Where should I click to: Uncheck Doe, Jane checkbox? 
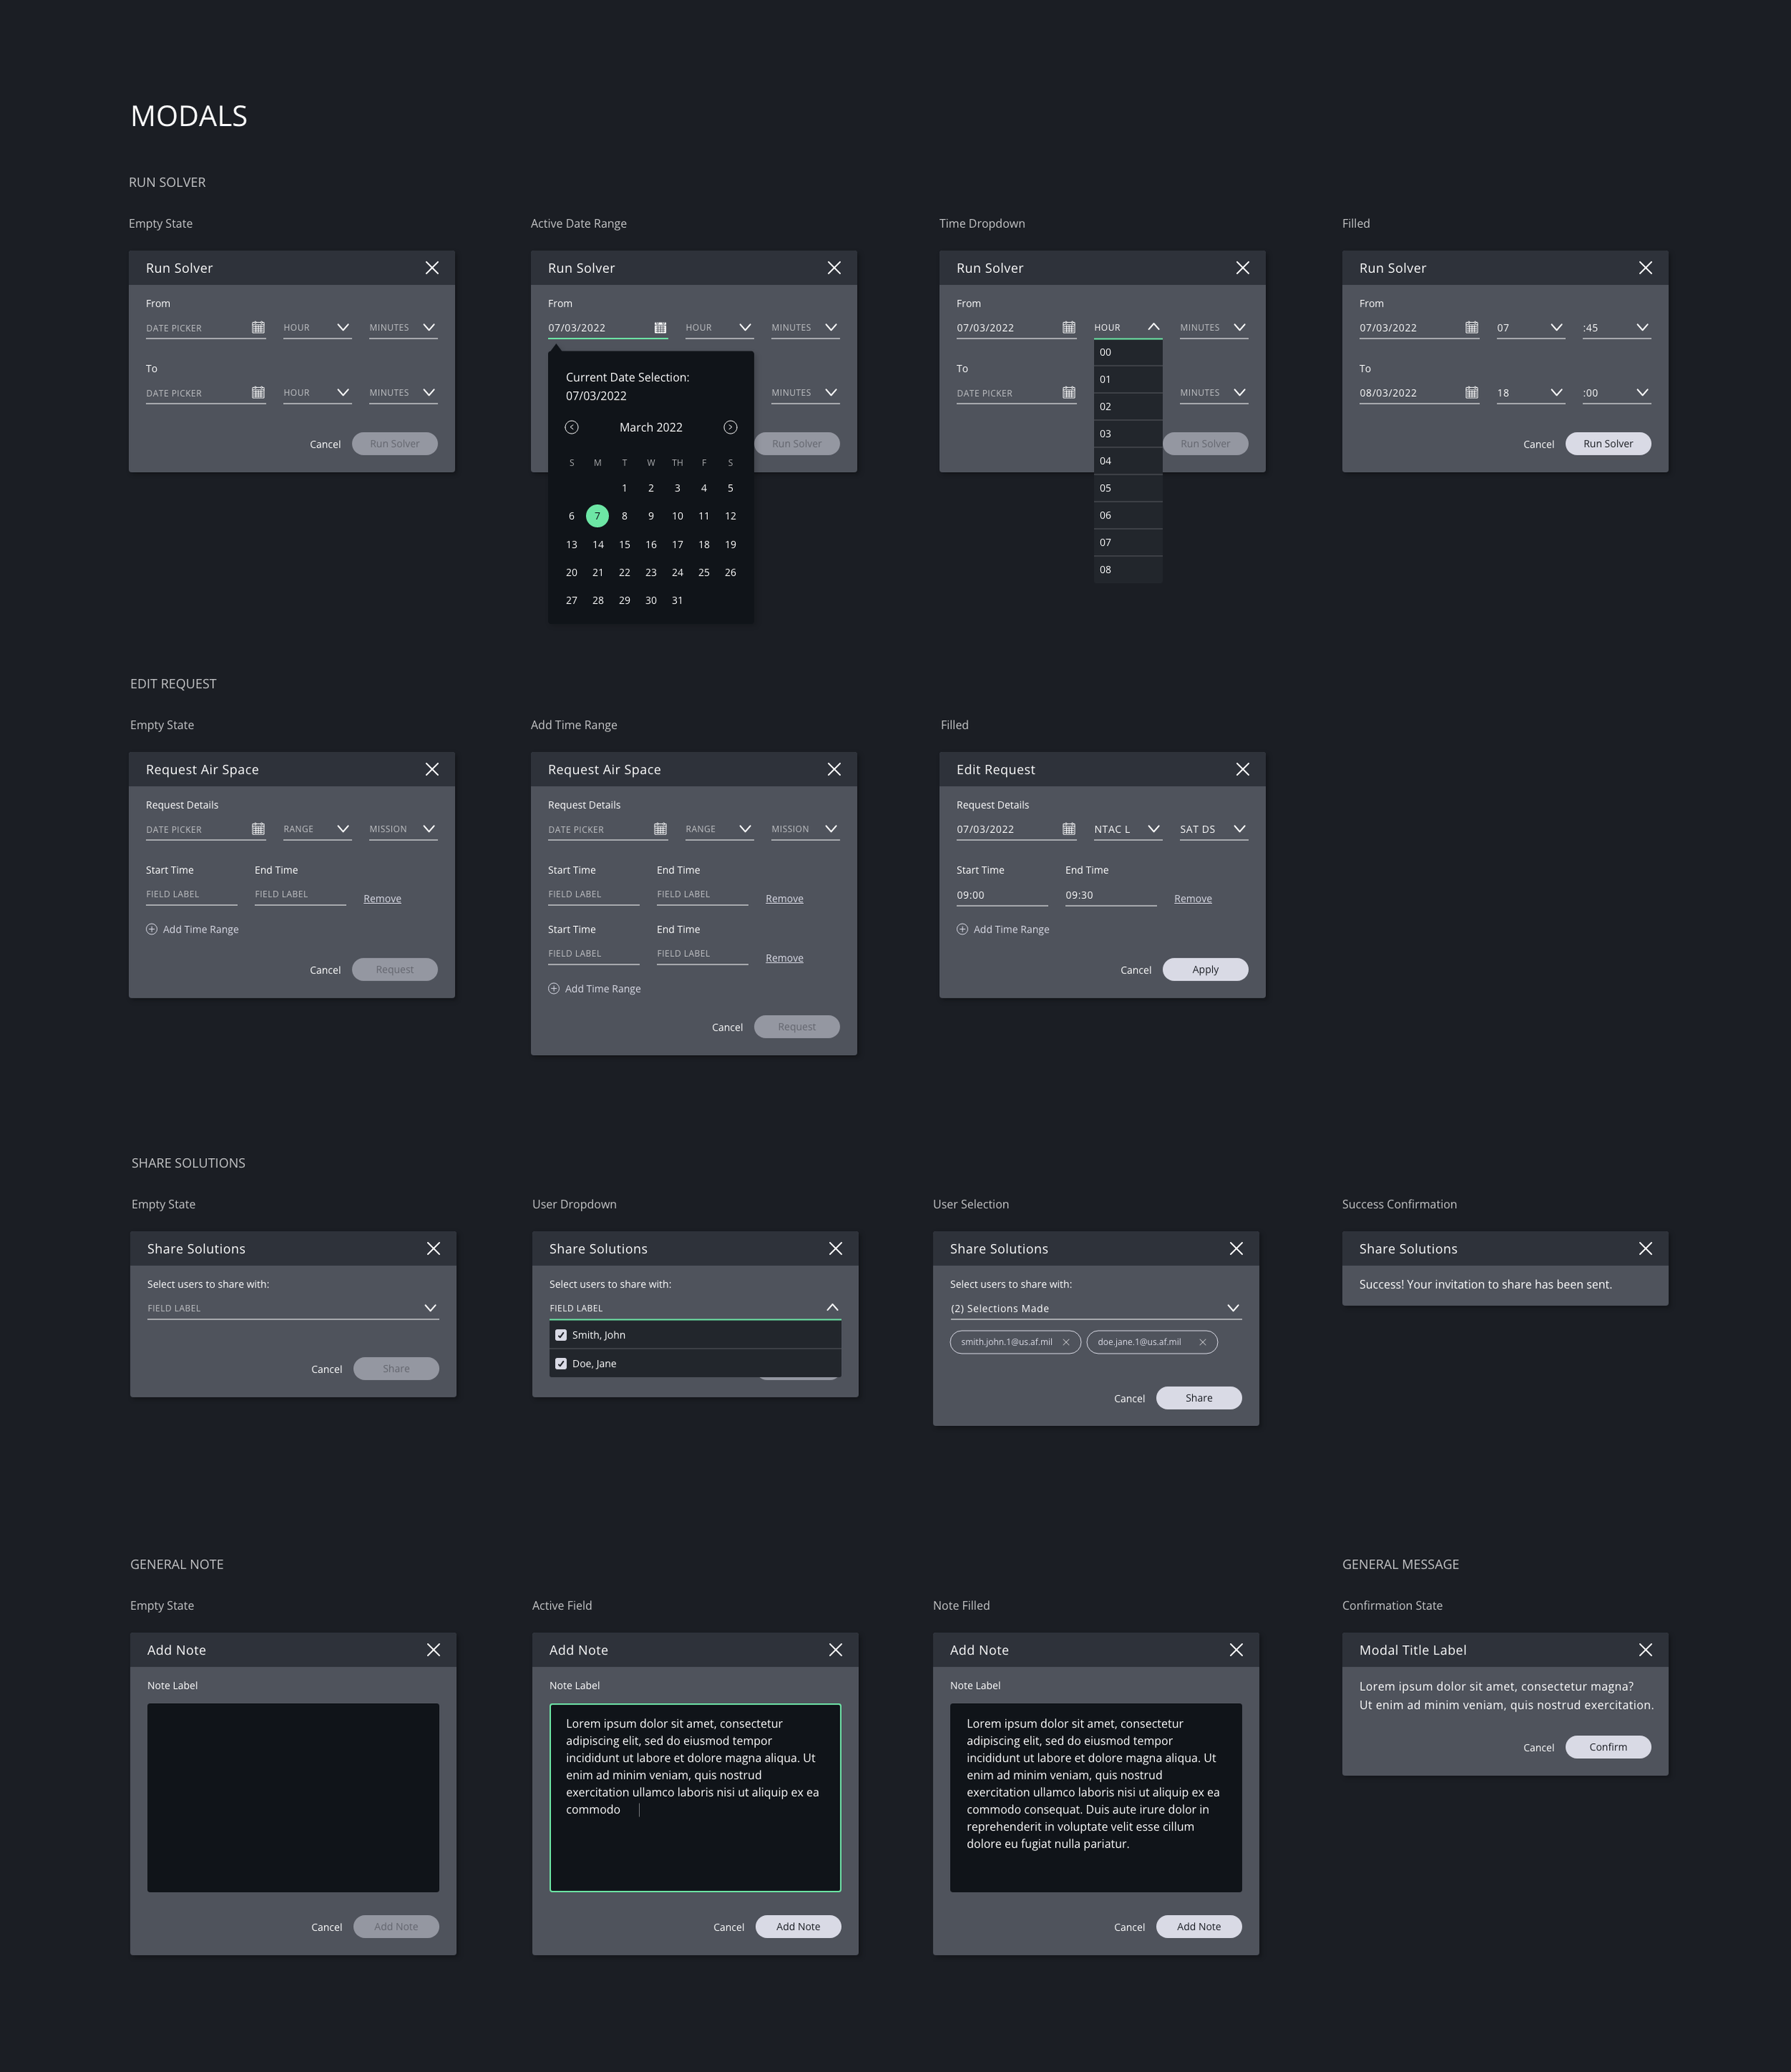point(561,1363)
